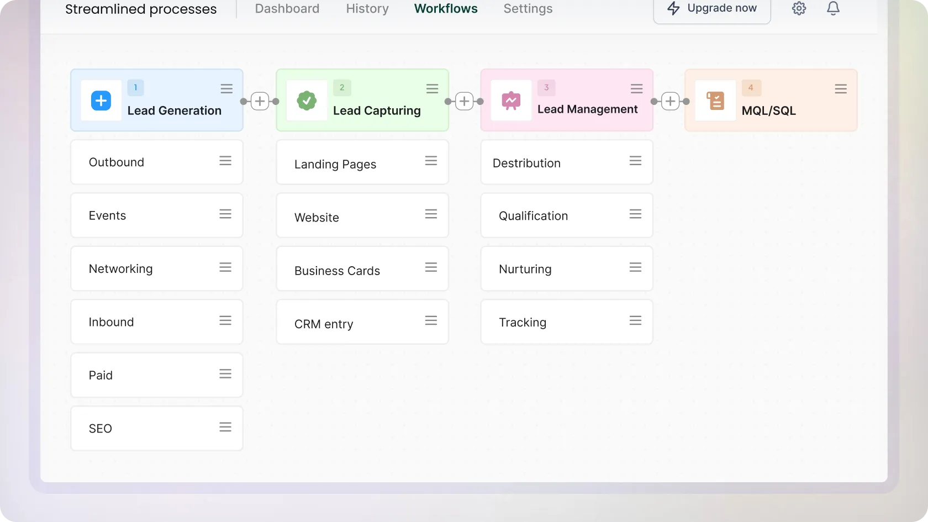
Task: Open notifications bell icon
Action: point(833,9)
